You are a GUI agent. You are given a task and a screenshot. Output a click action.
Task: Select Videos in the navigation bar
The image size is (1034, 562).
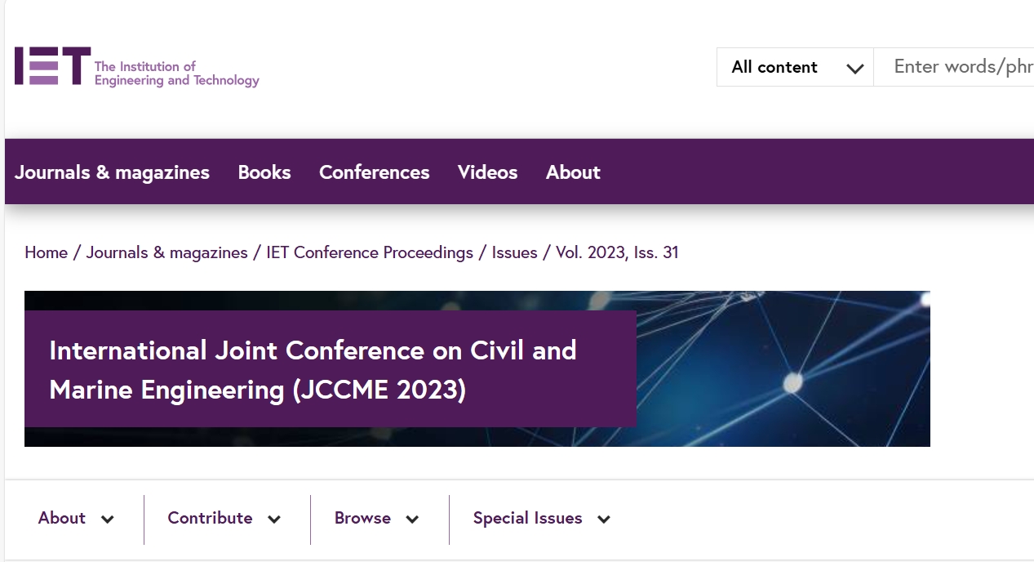487,172
